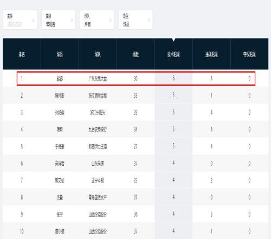271x239 pixels.
Task: Open team 青岛国信水产 link
Action: [98, 197]
